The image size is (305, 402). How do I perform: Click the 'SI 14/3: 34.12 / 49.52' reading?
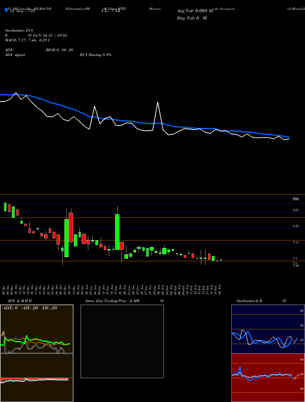click(x=46, y=35)
